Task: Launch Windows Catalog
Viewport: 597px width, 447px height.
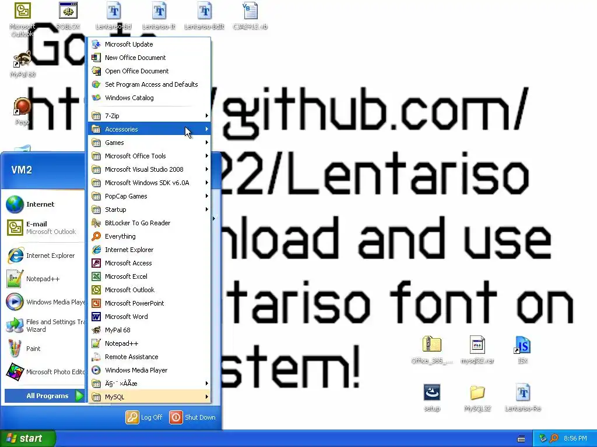Action: point(149,98)
